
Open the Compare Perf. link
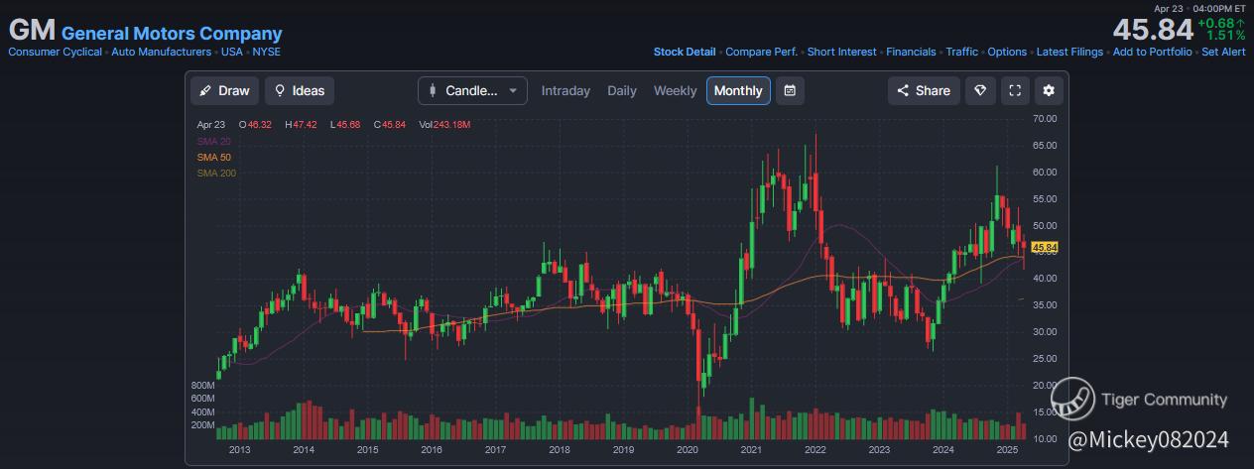click(762, 52)
